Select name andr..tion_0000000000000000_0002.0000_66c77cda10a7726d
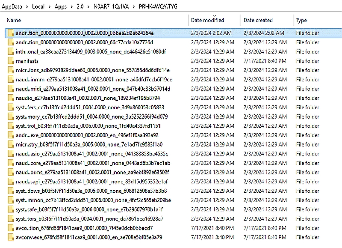 click(84, 42)
